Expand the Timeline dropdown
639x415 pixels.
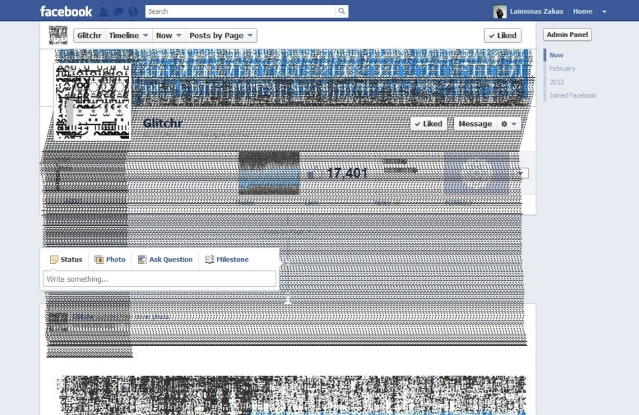coord(129,35)
